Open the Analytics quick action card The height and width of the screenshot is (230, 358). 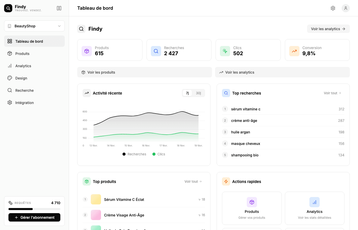click(315, 208)
